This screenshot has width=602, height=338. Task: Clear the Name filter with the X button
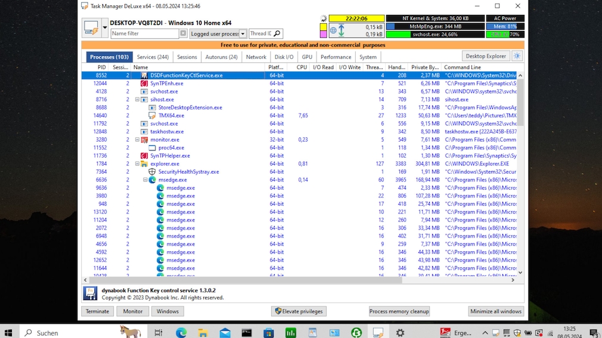[183, 34]
